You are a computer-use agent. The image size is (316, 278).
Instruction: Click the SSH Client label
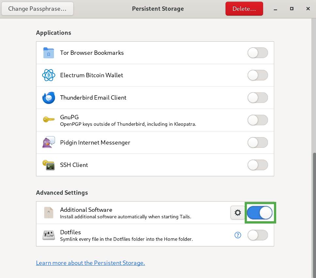click(x=74, y=165)
